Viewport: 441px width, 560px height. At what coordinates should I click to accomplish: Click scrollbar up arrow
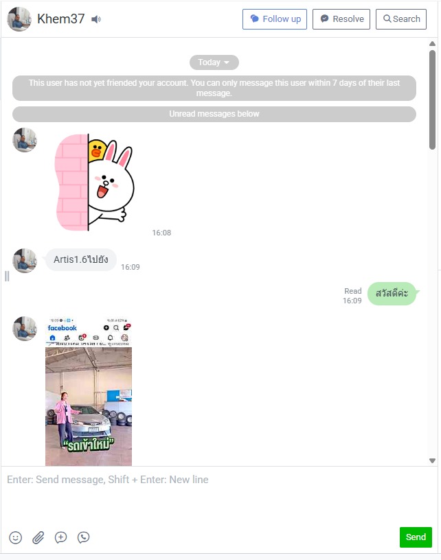[433, 43]
